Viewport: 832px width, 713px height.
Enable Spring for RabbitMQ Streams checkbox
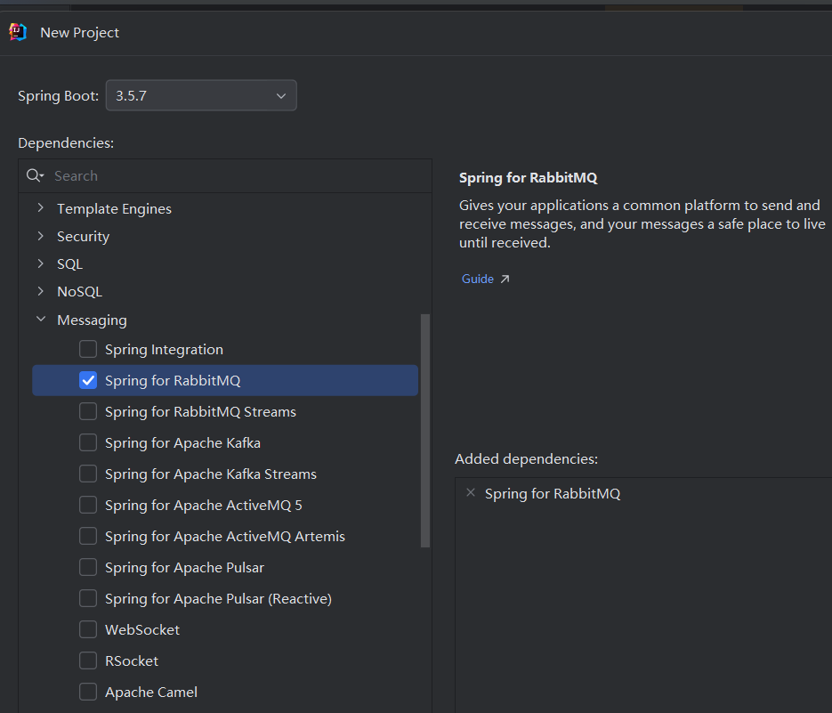tap(88, 411)
